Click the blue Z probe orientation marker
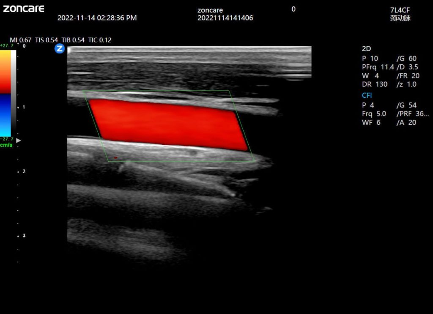Viewport: 433px width, 314px height. [60, 49]
